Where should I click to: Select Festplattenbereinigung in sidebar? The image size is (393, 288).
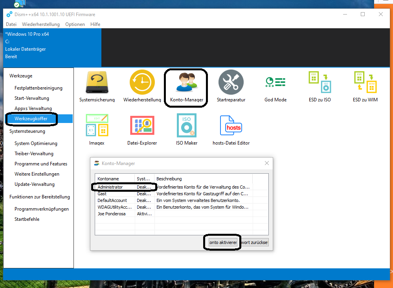39,88
